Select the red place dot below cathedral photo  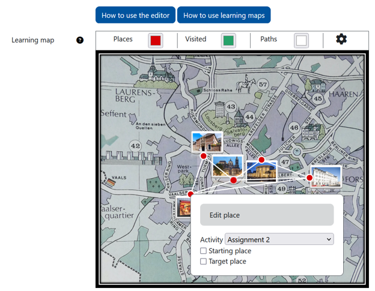234,180
